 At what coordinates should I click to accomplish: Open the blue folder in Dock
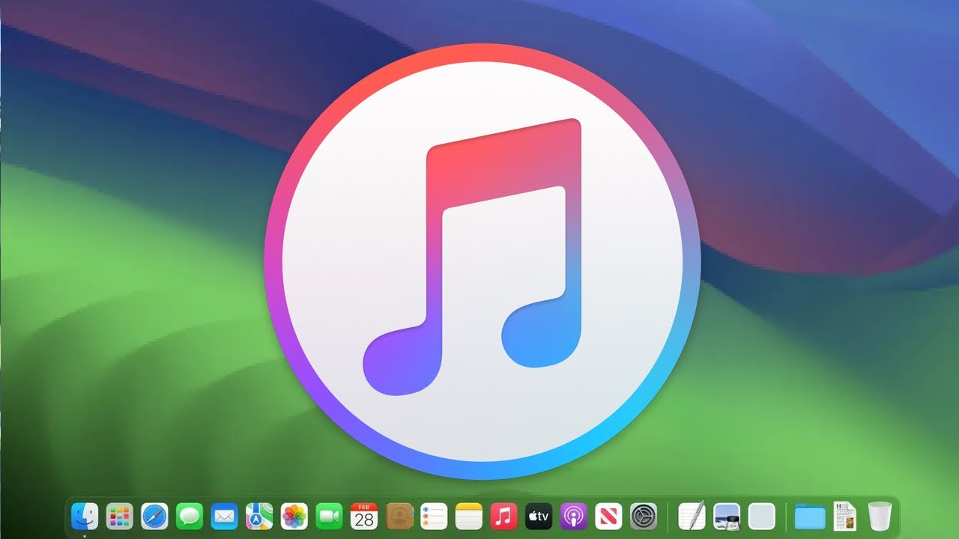coord(810,517)
